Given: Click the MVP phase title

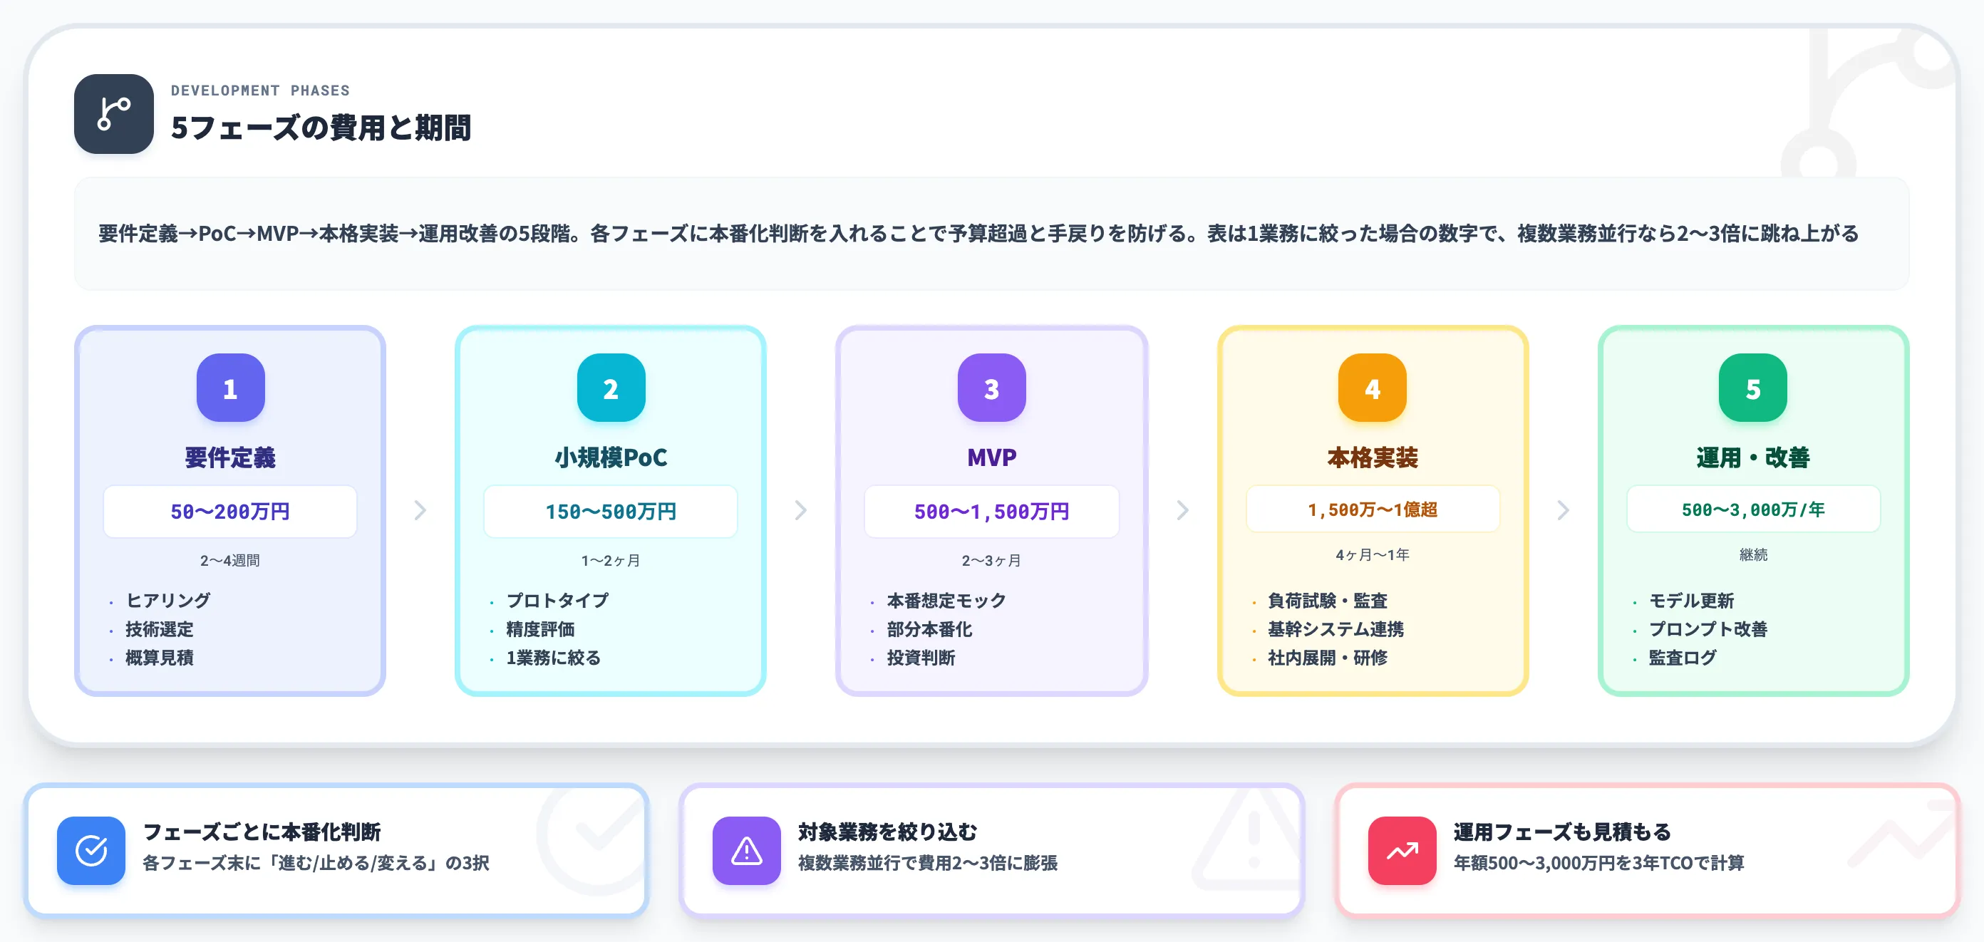Looking at the screenshot, I should click(x=991, y=457).
